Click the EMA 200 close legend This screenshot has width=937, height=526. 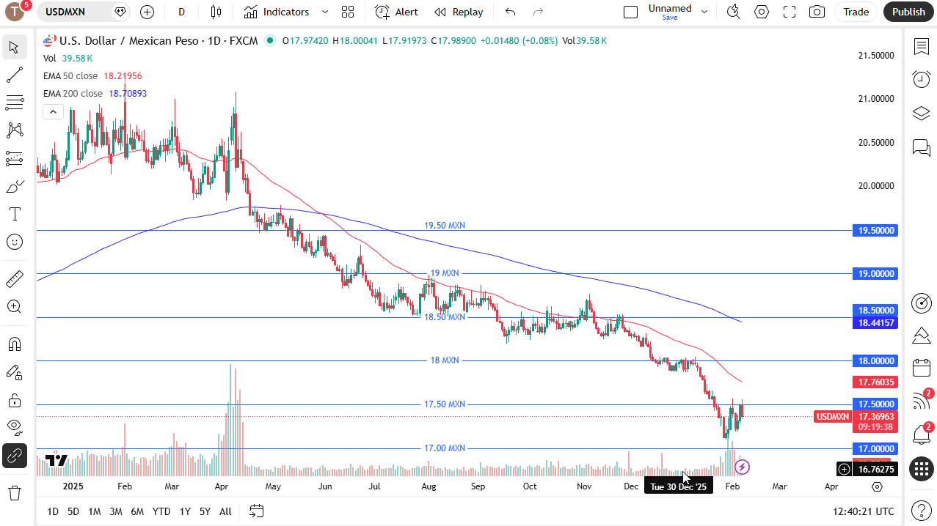pyautogui.click(x=73, y=93)
